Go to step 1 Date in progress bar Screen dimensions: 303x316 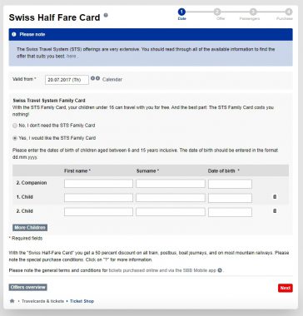click(181, 12)
